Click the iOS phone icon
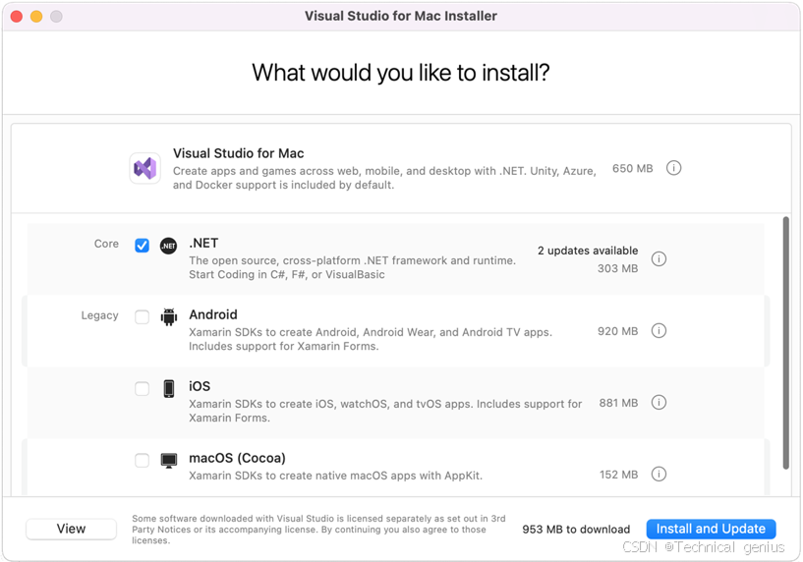803x562 pixels. (x=168, y=388)
